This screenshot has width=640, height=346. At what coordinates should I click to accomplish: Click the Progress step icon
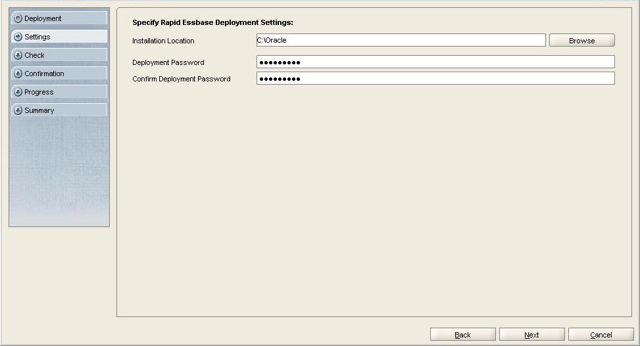(x=18, y=92)
